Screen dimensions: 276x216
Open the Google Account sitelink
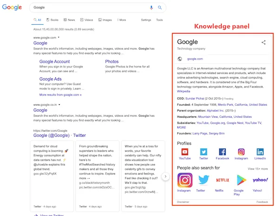pyautogui.click(x=54, y=61)
